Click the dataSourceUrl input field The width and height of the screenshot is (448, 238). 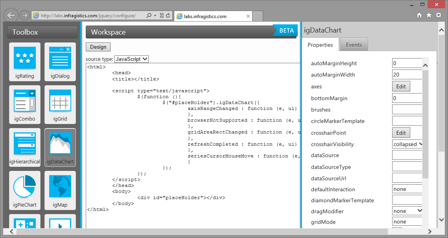point(407,178)
